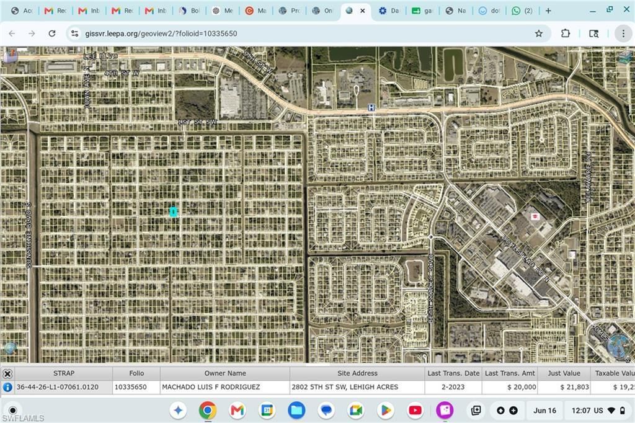The image size is (635, 423).
Task: Click the highlighted cyan parcel on map
Action: [174, 212]
